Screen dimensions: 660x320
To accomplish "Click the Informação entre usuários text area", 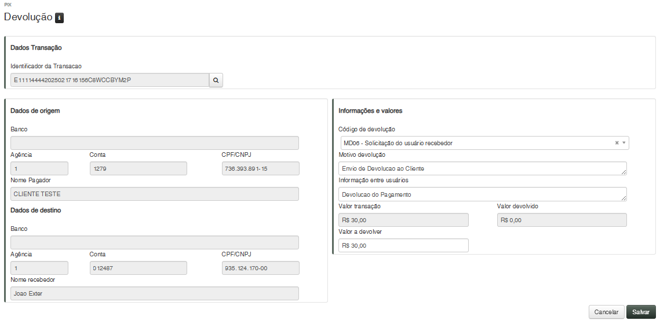I will (x=482, y=194).
